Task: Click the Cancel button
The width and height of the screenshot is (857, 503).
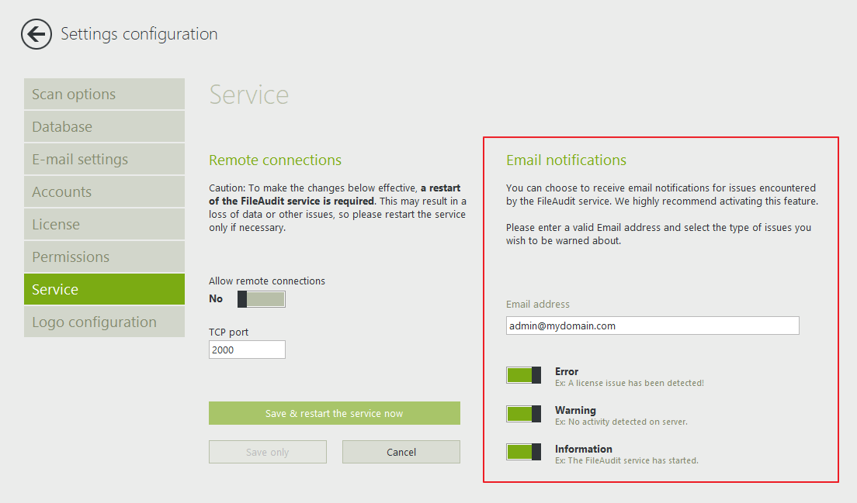Action: pos(401,452)
